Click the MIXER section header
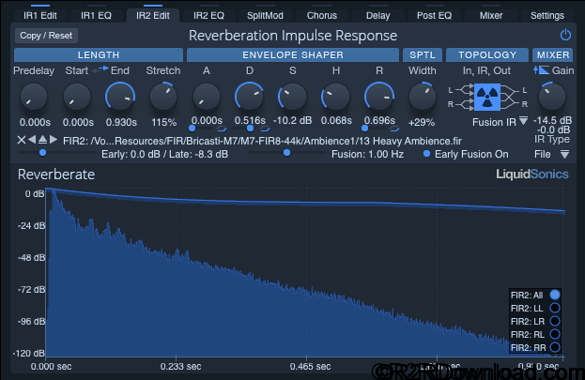This screenshot has width=585, height=380. pos(552,54)
